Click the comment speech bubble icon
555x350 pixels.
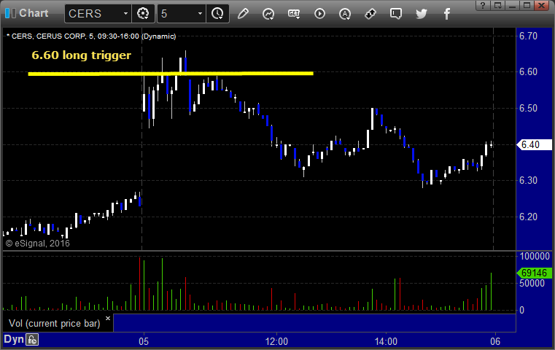pos(396,14)
